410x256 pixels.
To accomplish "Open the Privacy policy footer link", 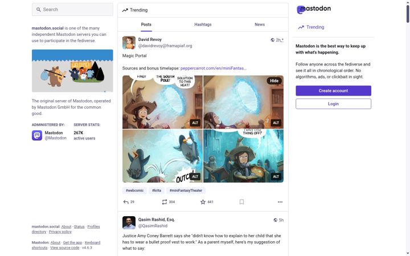I will click(60, 232).
